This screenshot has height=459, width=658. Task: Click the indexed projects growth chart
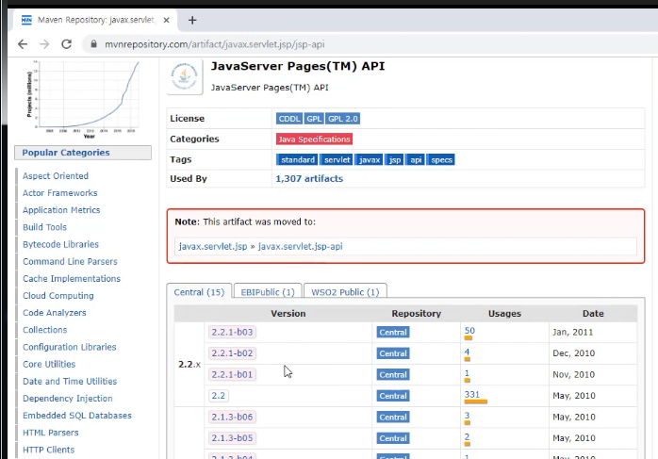click(x=83, y=99)
